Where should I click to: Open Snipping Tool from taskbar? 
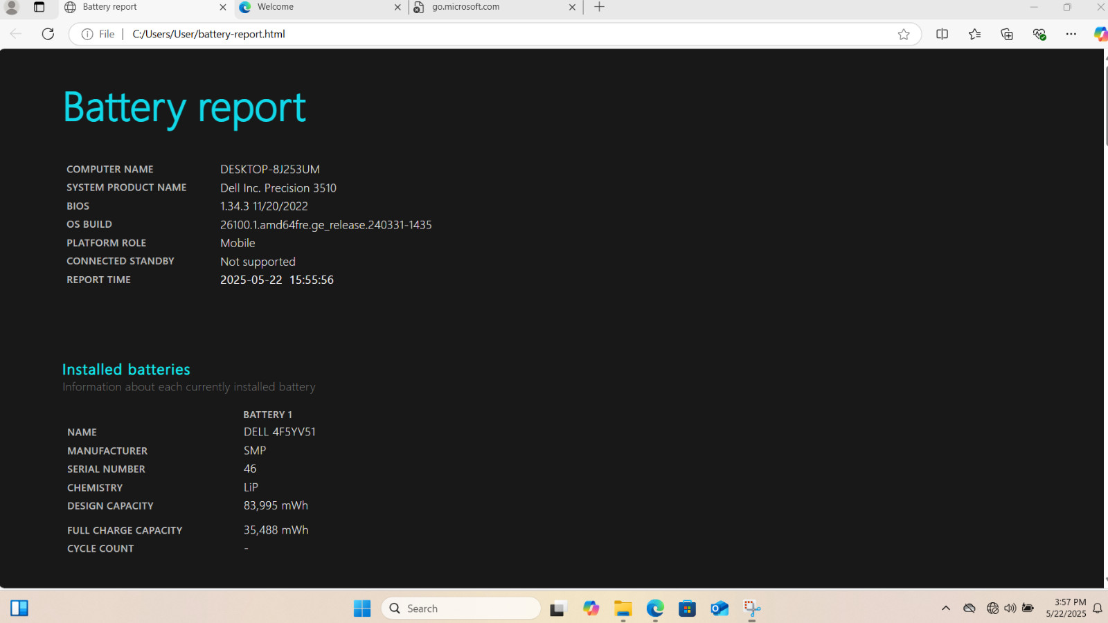pos(752,608)
